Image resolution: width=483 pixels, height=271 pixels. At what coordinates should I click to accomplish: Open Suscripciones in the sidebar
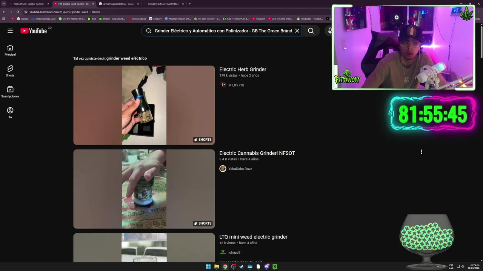click(x=10, y=92)
